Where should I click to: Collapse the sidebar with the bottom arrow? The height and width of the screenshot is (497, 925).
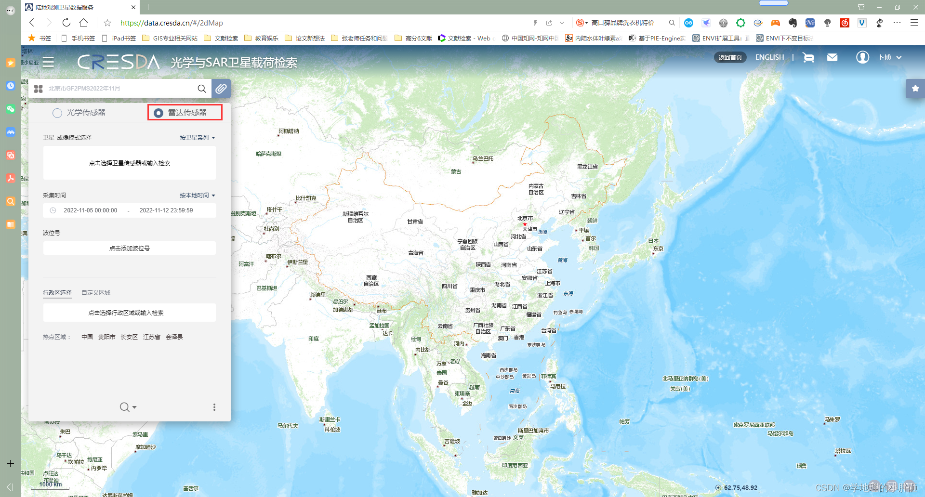click(11, 487)
